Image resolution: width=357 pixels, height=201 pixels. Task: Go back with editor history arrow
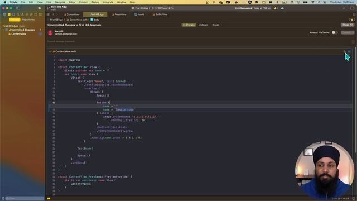click(x=54, y=15)
